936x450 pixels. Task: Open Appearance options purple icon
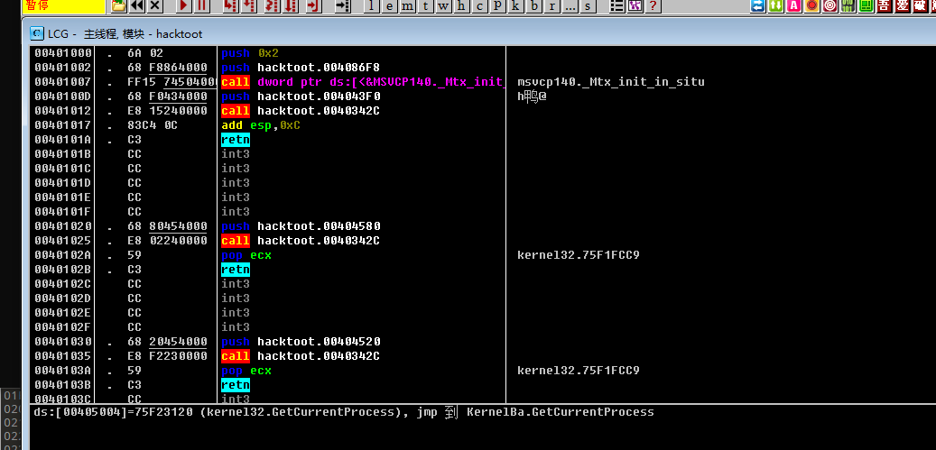click(x=635, y=6)
